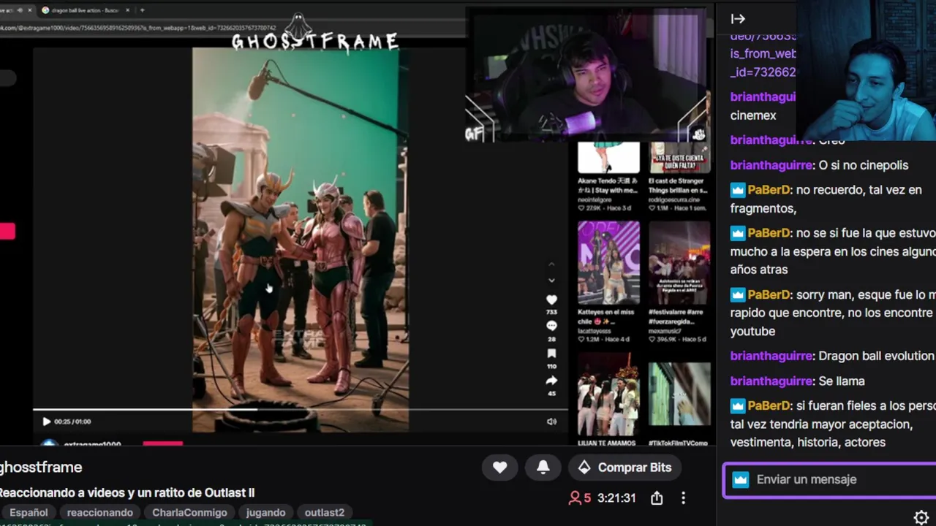Click the Enviar un mensaje chat input
The width and height of the screenshot is (936, 526).
830,480
